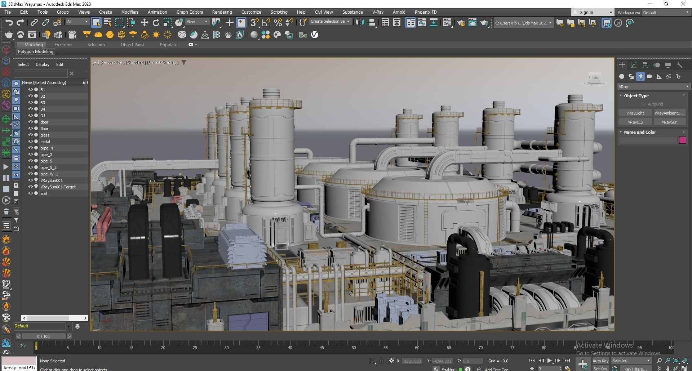Viewport: 692px width, 371px height.
Task: Open the Create Selection Set dropdown
Action: (x=330, y=22)
